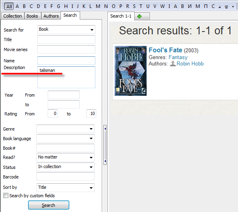Click the Description box containing talisman

click(66, 77)
